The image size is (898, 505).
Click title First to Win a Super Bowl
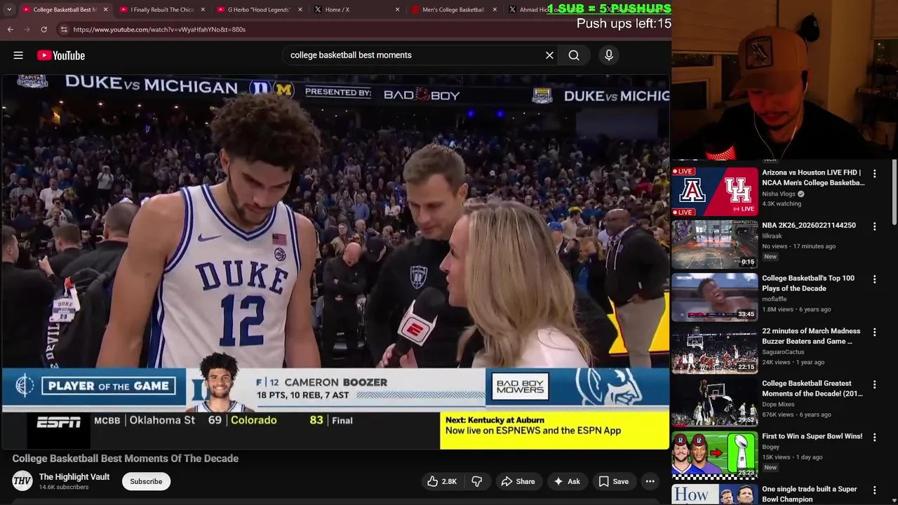coord(812,436)
